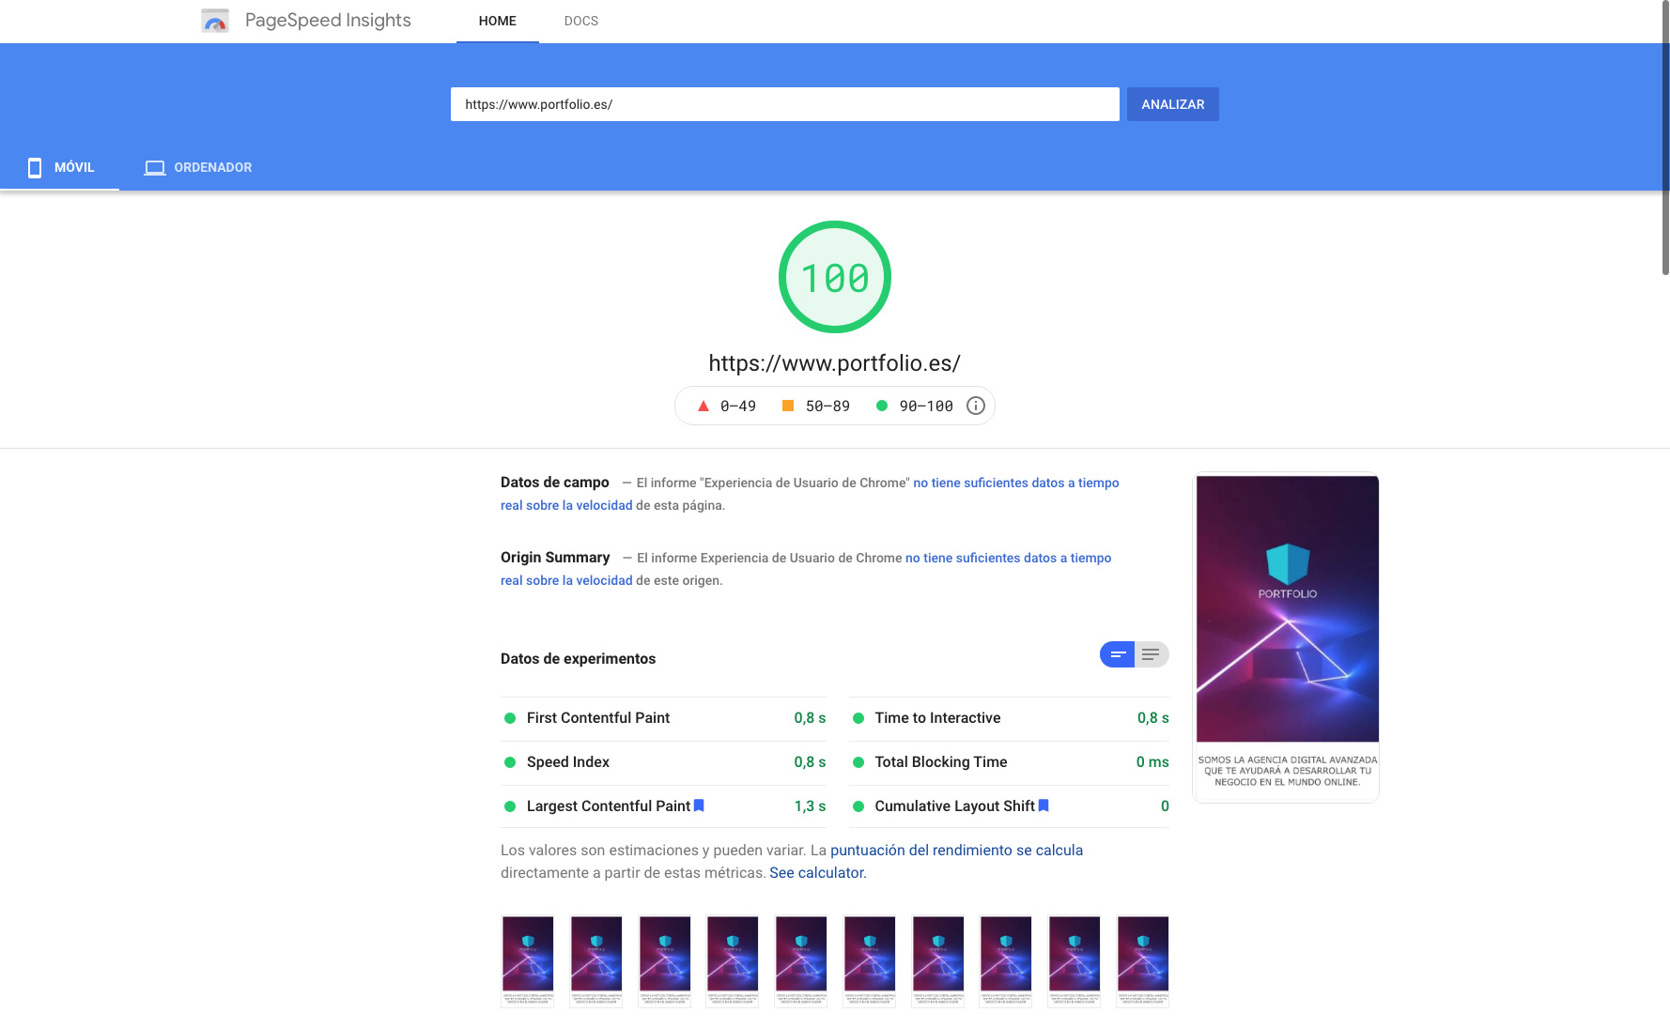Click bookmark icon next to Largest Contentful Paint

(699, 806)
